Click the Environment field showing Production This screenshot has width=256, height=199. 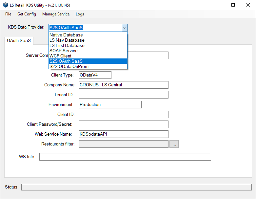[110, 105]
